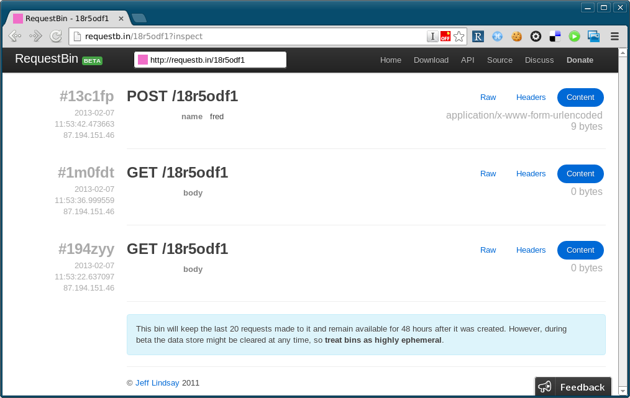Minimize the browser window
This screenshot has height=398, width=630.
point(587,7)
